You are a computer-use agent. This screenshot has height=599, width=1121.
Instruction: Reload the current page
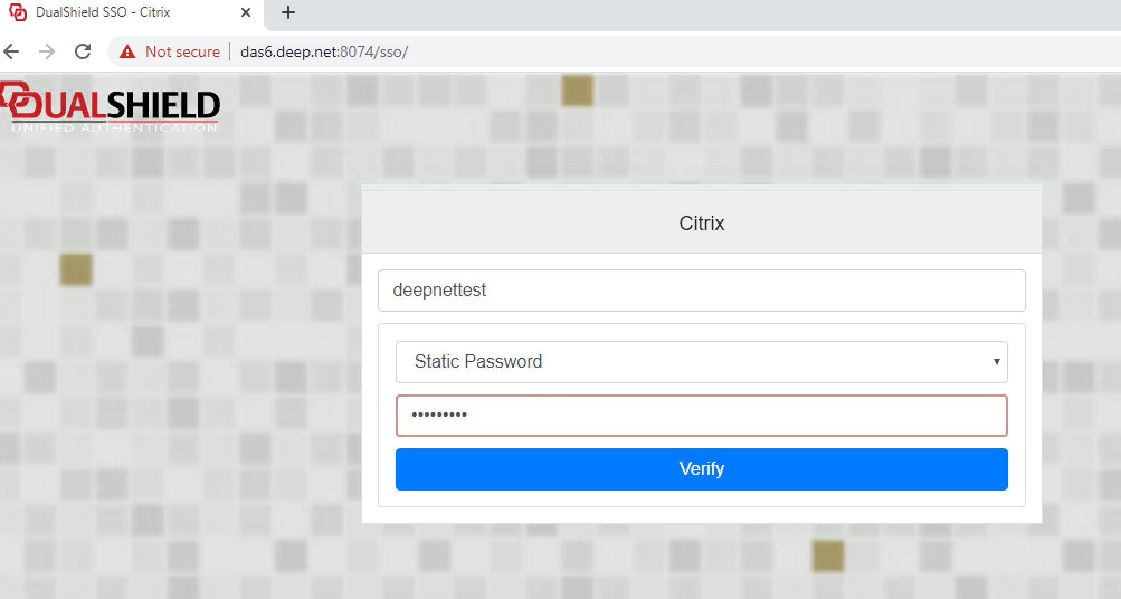click(83, 52)
